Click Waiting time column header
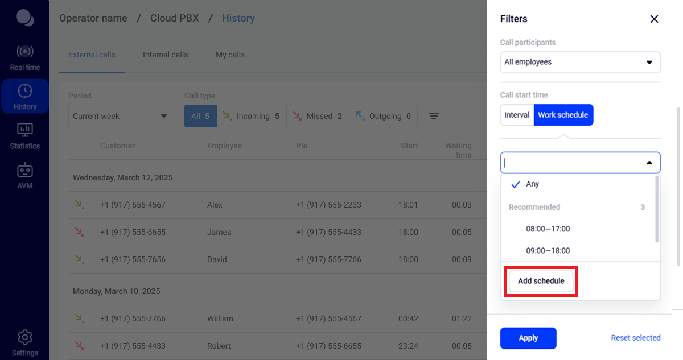The width and height of the screenshot is (683, 360). pos(458,150)
